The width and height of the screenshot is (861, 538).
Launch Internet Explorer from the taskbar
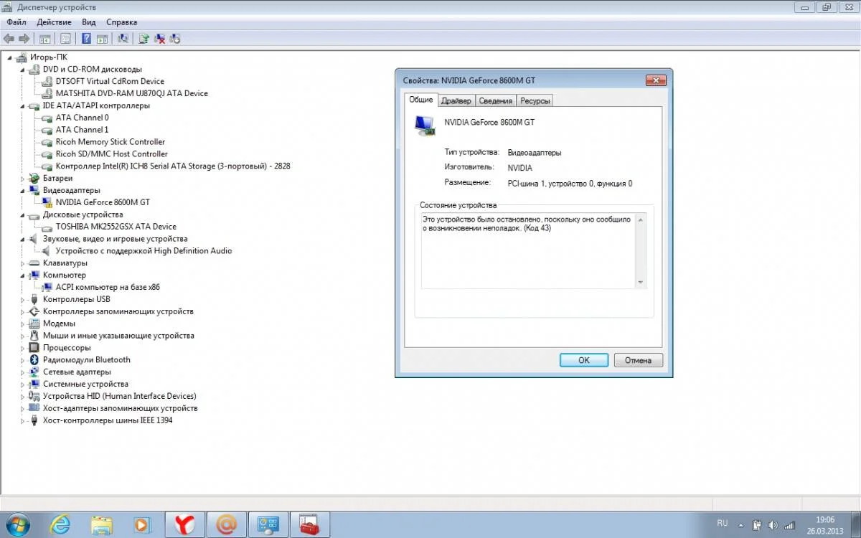60,525
